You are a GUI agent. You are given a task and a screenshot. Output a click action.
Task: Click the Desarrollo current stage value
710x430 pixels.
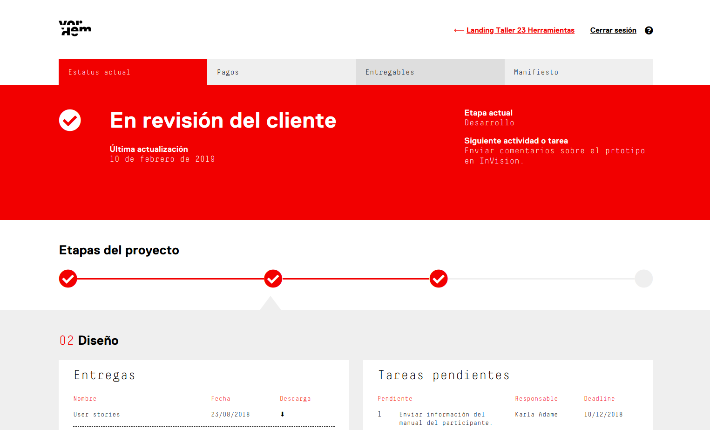tap(489, 123)
